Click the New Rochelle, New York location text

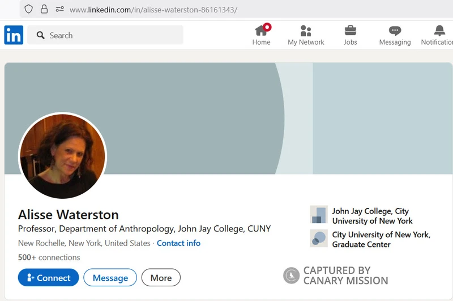pos(84,243)
